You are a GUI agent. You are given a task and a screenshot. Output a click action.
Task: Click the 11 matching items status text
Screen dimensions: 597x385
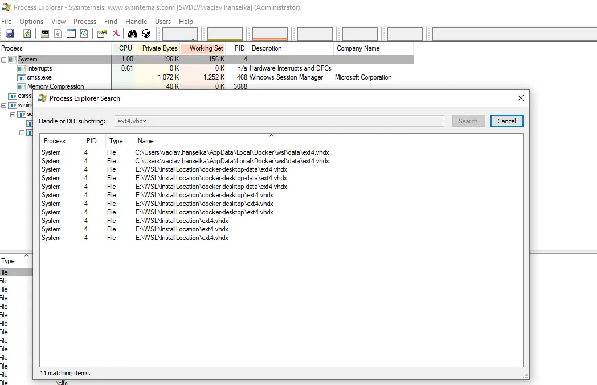(x=66, y=373)
